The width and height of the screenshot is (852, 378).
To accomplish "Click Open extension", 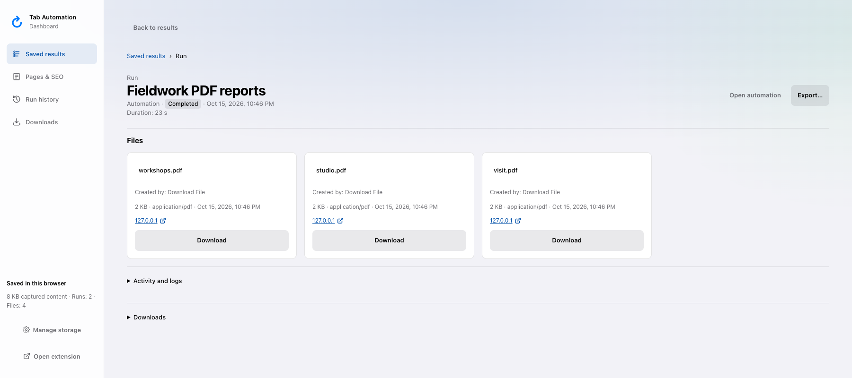I will pyautogui.click(x=52, y=356).
